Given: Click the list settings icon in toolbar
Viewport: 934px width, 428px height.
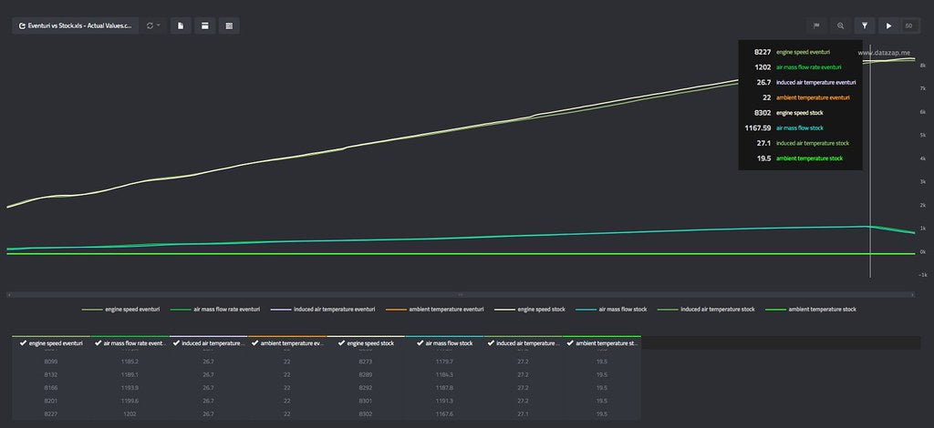Looking at the screenshot, I should coord(229,26).
